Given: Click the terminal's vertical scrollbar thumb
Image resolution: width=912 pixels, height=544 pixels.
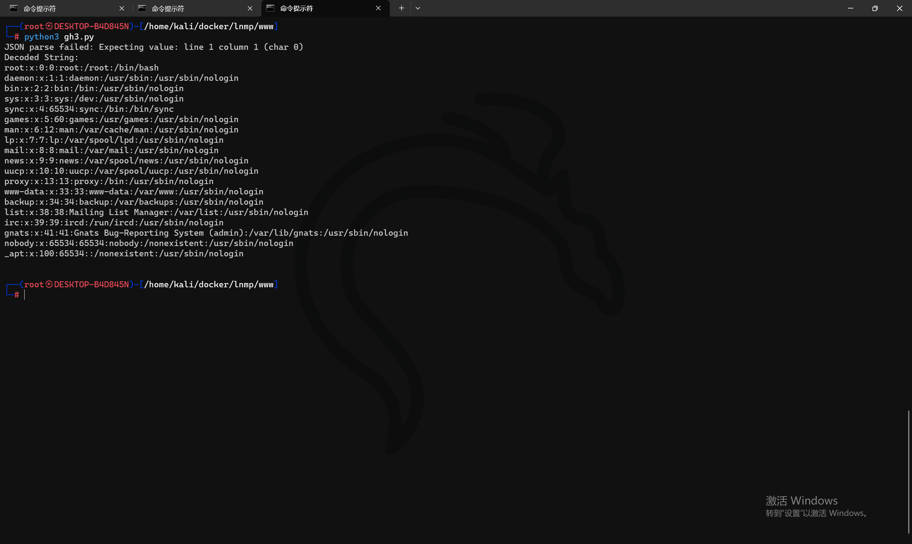Looking at the screenshot, I should click(x=909, y=472).
